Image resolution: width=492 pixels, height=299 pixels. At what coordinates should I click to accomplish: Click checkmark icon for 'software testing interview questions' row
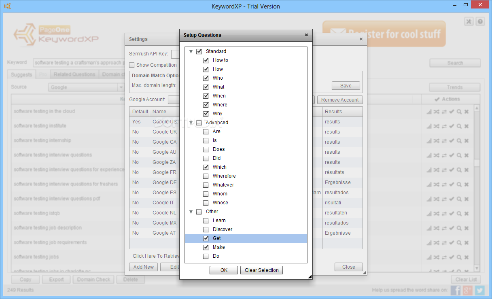[x=452, y=155]
